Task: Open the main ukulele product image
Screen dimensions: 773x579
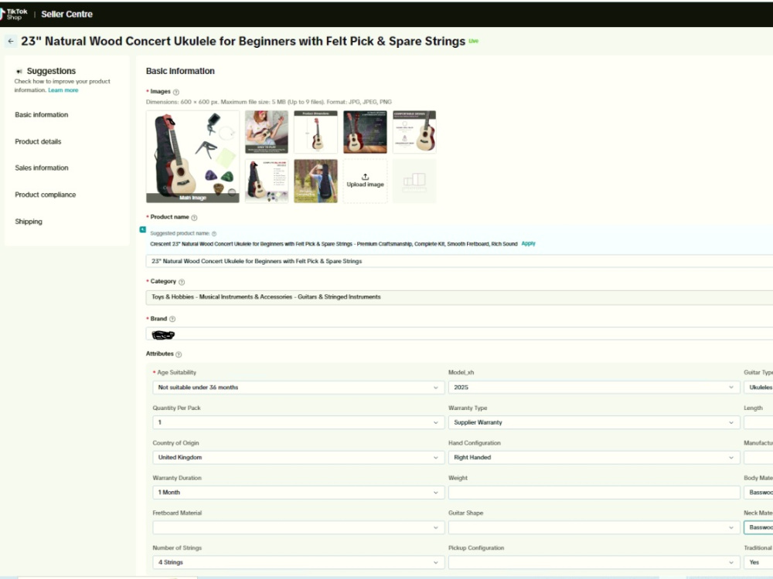Action: [192, 157]
